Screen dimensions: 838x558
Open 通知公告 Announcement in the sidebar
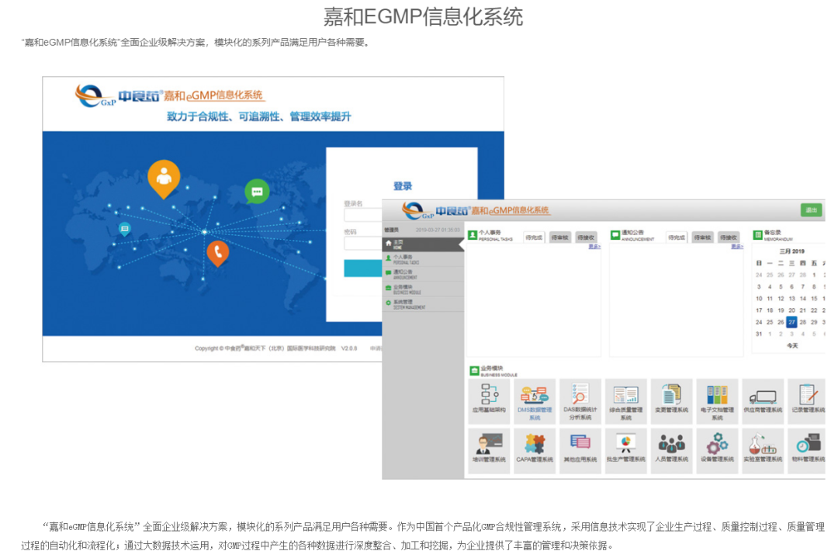pos(423,275)
